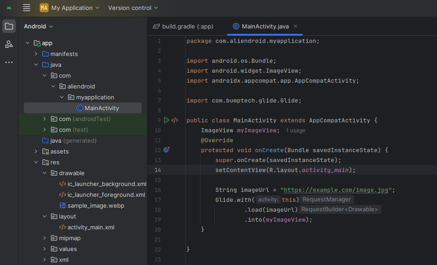This screenshot has width=437, height=265.
Task: Switch to the build.gradle (:app) tab
Action: 183,26
